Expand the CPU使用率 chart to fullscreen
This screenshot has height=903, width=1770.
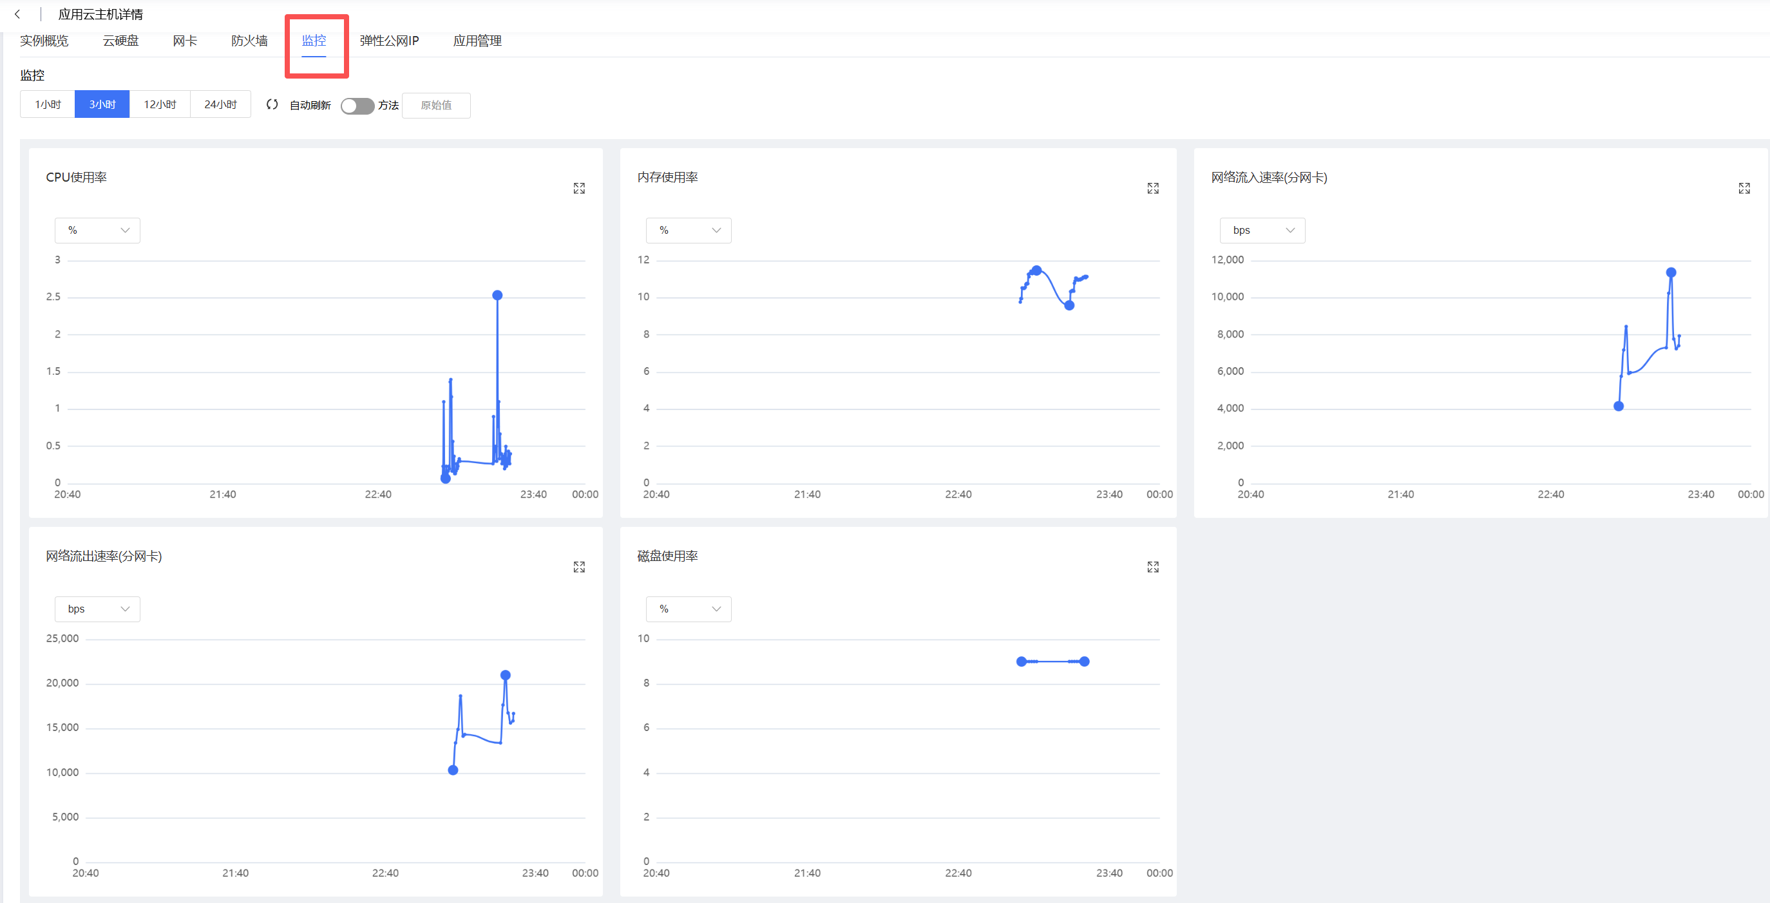tap(579, 188)
